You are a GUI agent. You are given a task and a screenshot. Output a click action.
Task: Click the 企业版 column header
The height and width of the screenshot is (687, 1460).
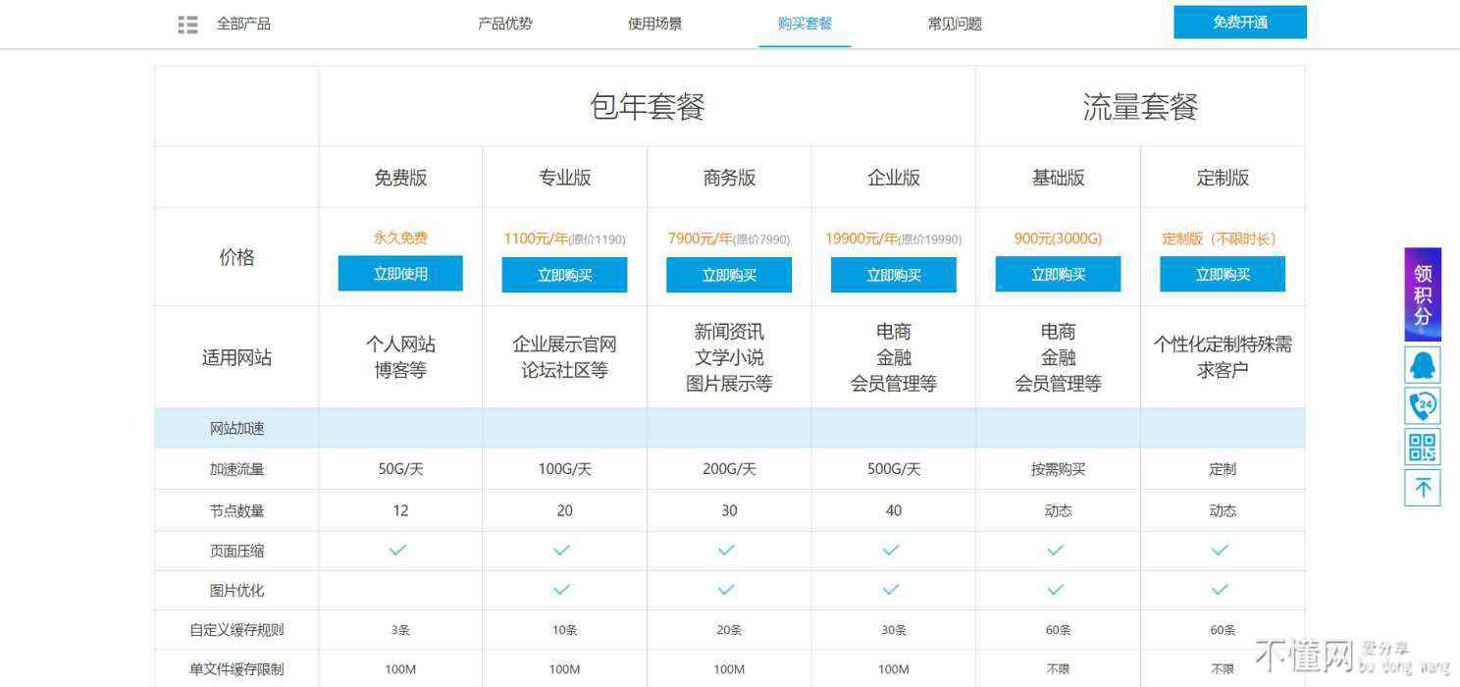[894, 178]
